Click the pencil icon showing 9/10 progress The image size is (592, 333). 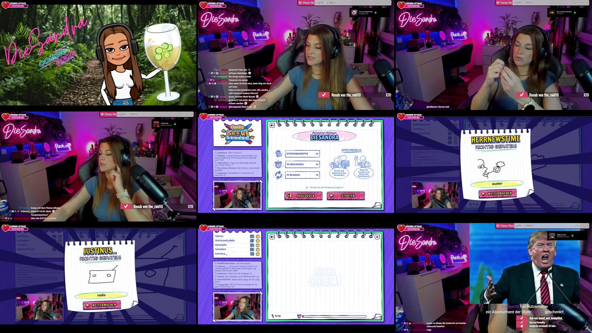(x=272, y=316)
